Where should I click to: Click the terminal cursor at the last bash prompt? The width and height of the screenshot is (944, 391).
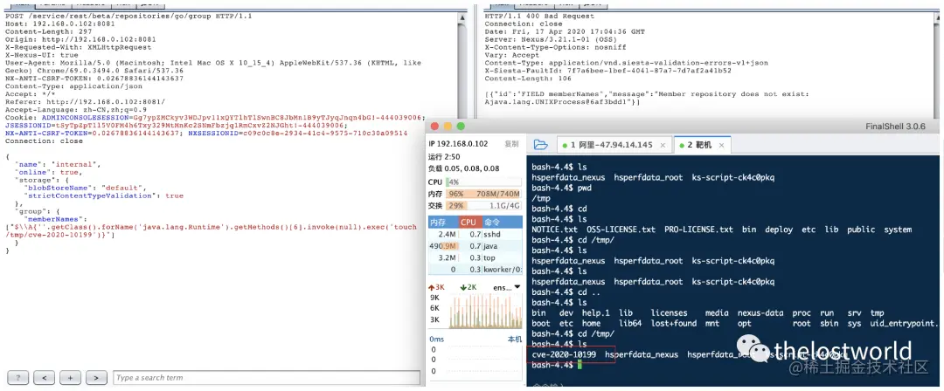tap(580, 365)
